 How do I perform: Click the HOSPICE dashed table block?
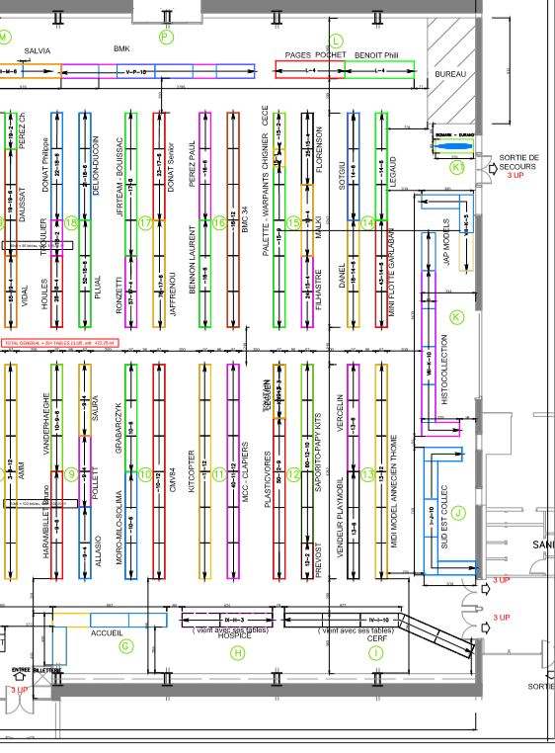coord(227,620)
